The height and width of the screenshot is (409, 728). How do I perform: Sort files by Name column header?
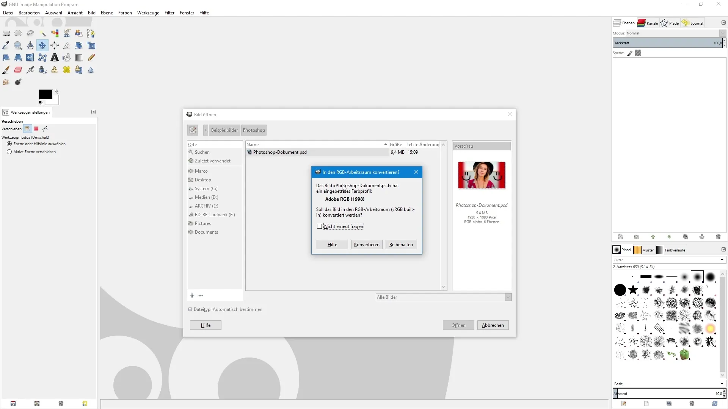coord(317,145)
